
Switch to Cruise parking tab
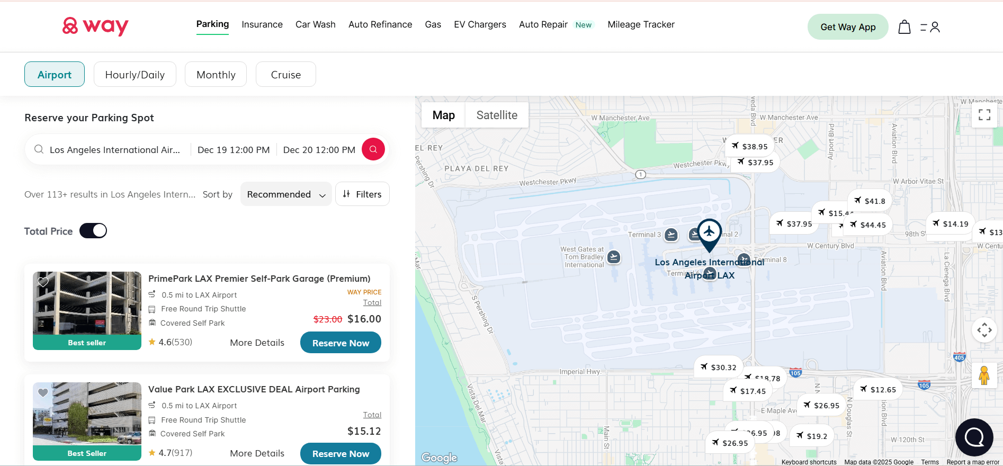click(286, 74)
